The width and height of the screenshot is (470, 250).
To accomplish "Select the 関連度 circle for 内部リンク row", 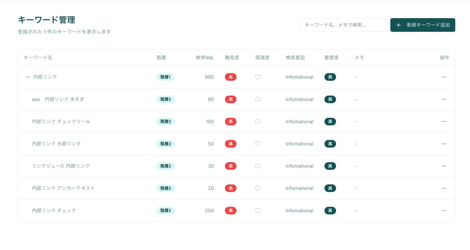I will [x=258, y=77].
